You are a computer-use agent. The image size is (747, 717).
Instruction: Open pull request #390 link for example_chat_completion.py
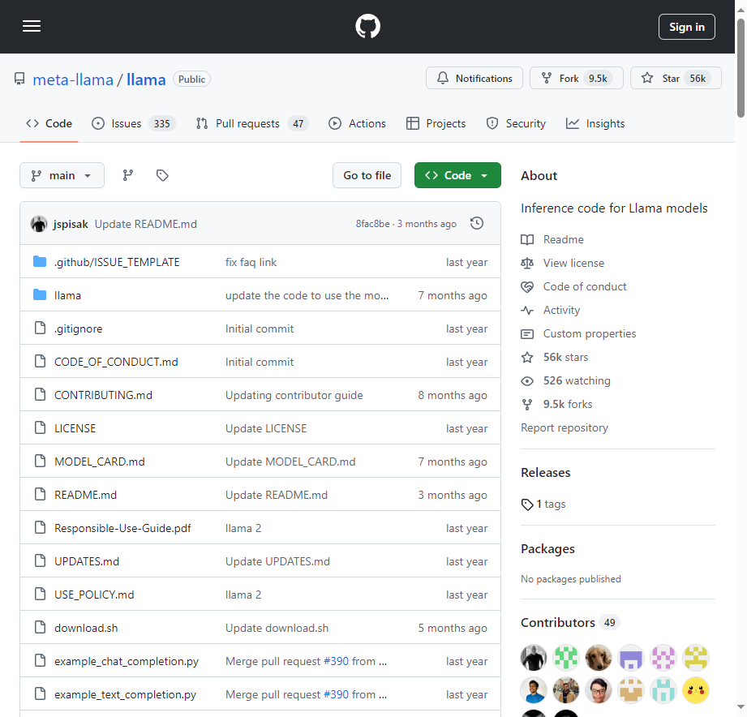click(x=336, y=661)
